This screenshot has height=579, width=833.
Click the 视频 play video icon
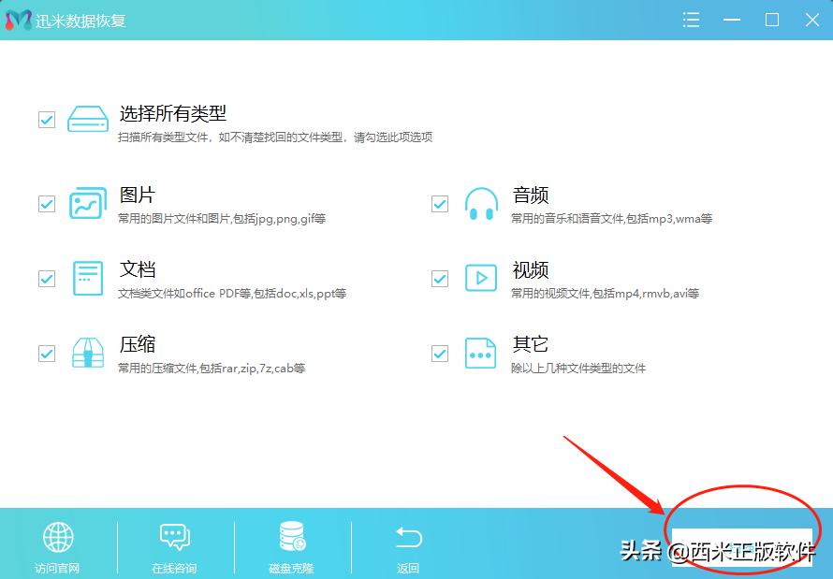point(481,278)
